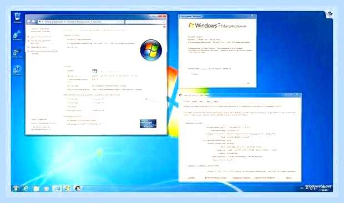The image size is (344, 203).
Task: Click fourth bottom button in bottom-right window
Action: coord(265,178)
